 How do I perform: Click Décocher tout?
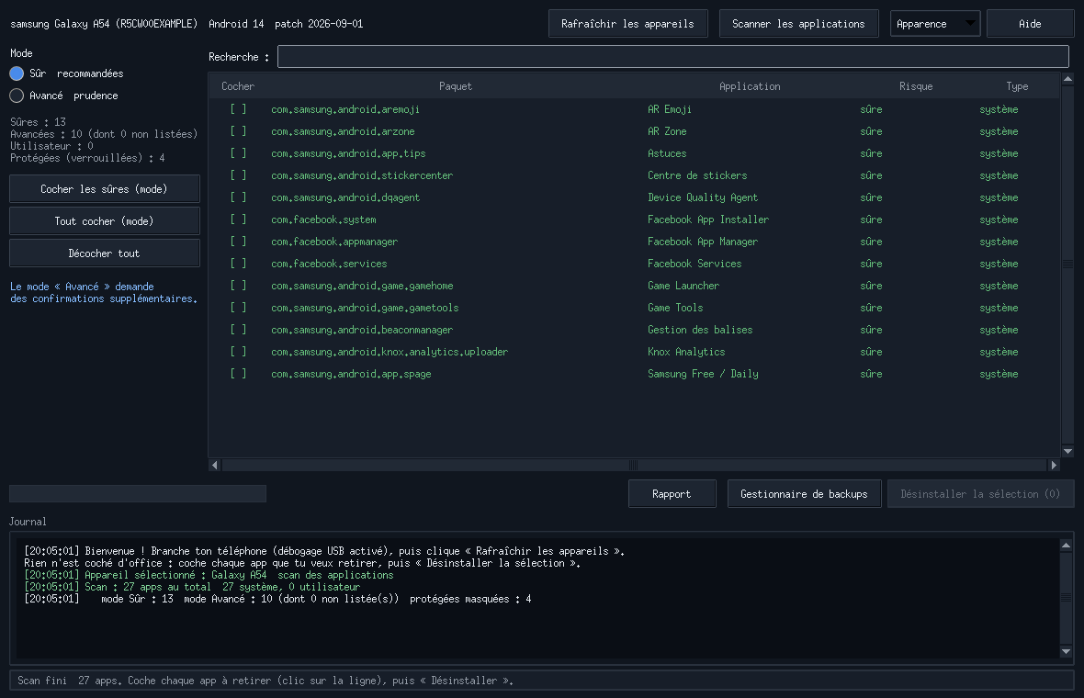pyautogui.click(x=105, y=253)
